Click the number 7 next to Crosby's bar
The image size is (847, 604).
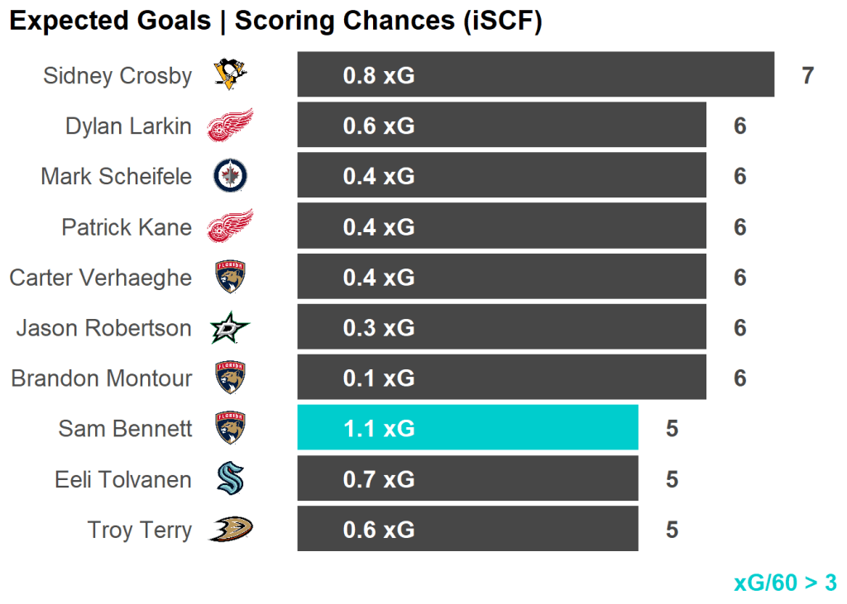coord(808,76)
